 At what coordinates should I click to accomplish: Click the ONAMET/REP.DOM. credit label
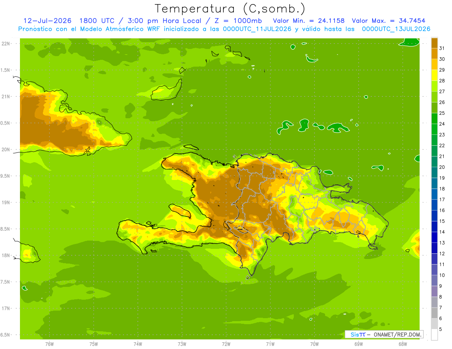397,334
